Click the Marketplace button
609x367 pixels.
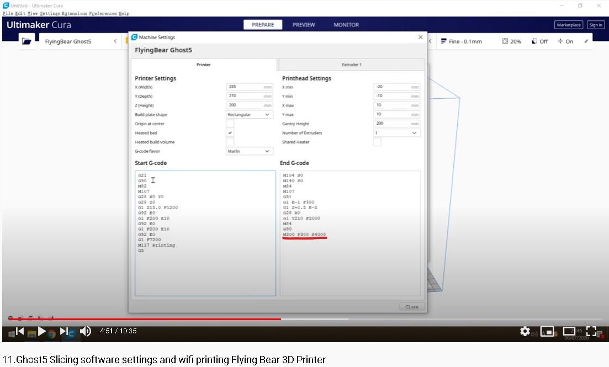tap(569, 25)
